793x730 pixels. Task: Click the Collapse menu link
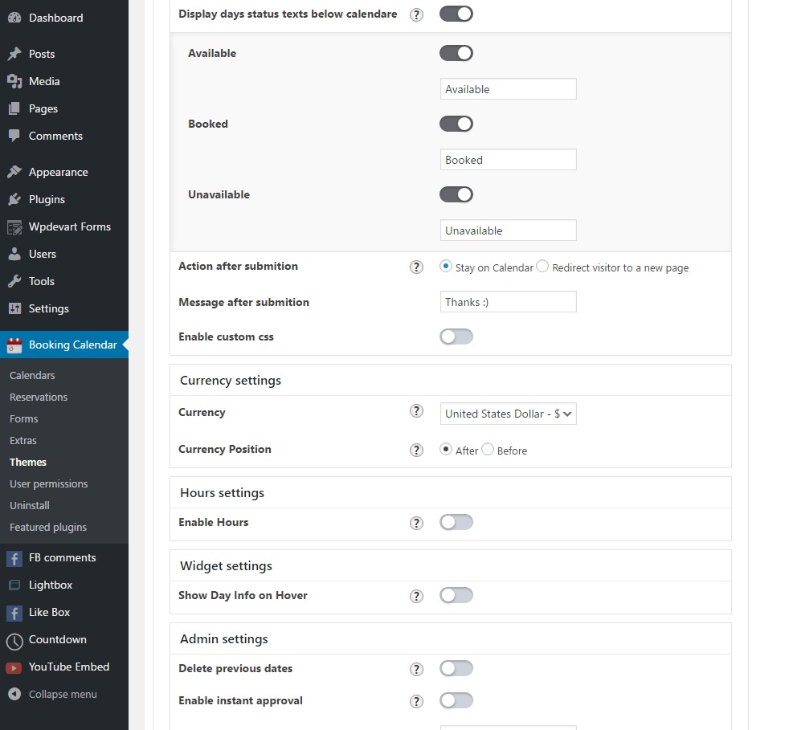[62, 694]
